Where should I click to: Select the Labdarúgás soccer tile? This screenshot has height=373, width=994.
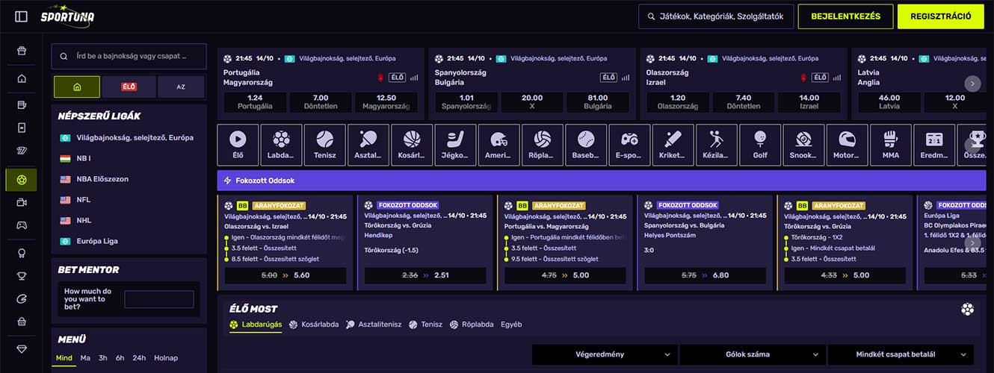281,145
